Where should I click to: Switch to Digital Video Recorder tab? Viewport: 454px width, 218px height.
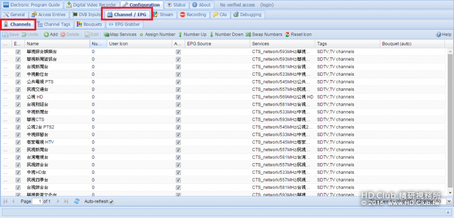coord(91,5)
